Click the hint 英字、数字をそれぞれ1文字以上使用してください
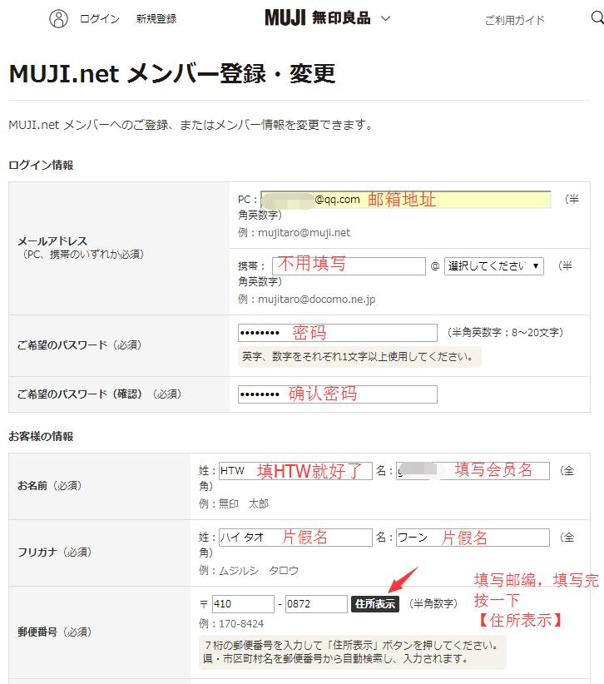604x684 pixels. (359, 357)
